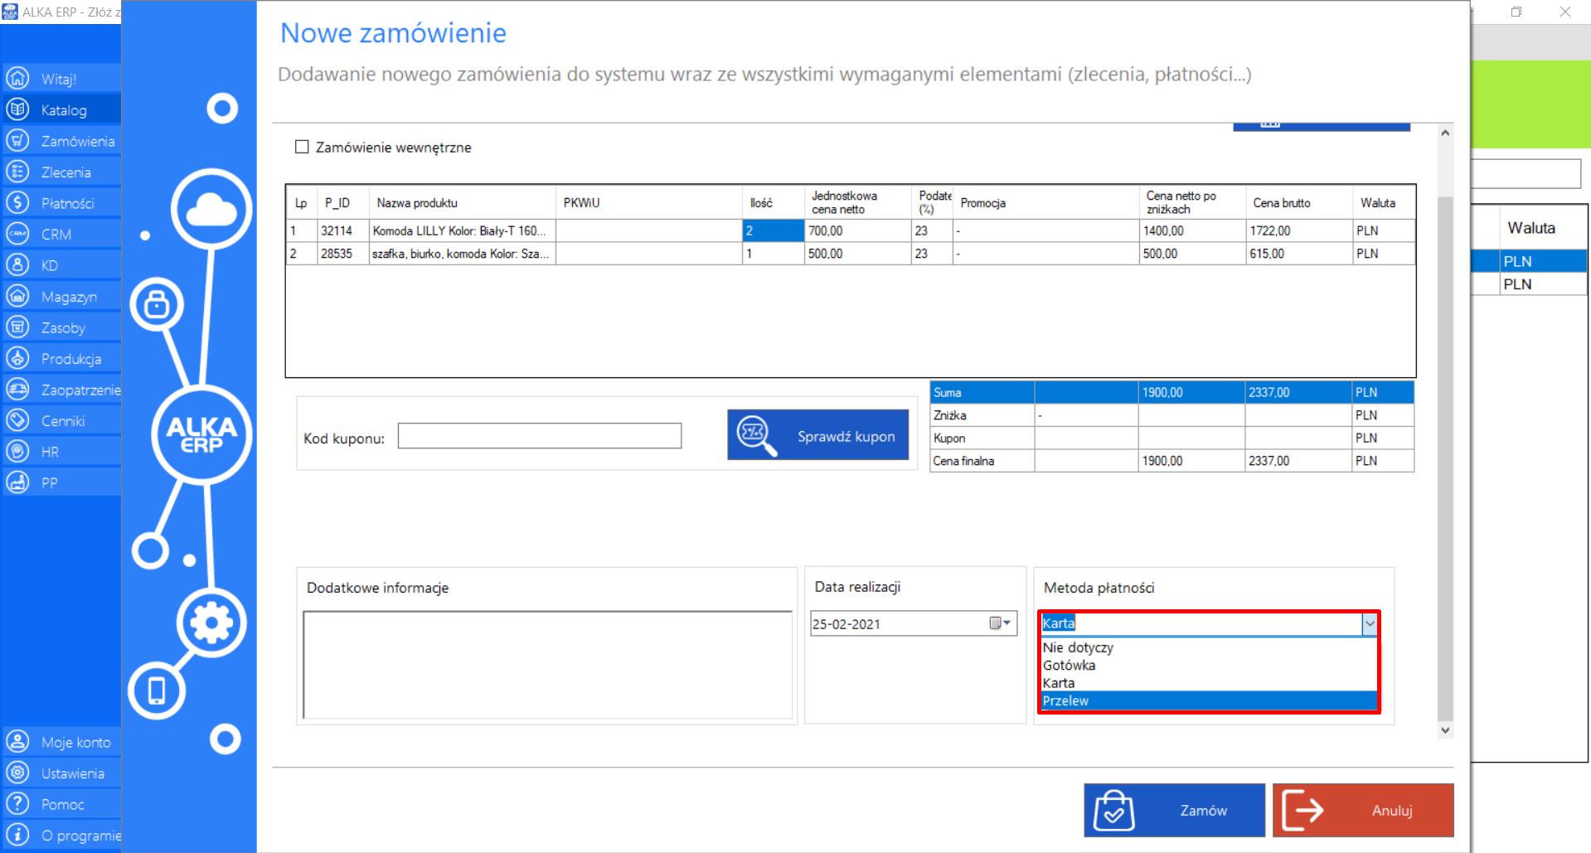Tick the Zamówienie wewnętrzne checkbox

(302, 147)
